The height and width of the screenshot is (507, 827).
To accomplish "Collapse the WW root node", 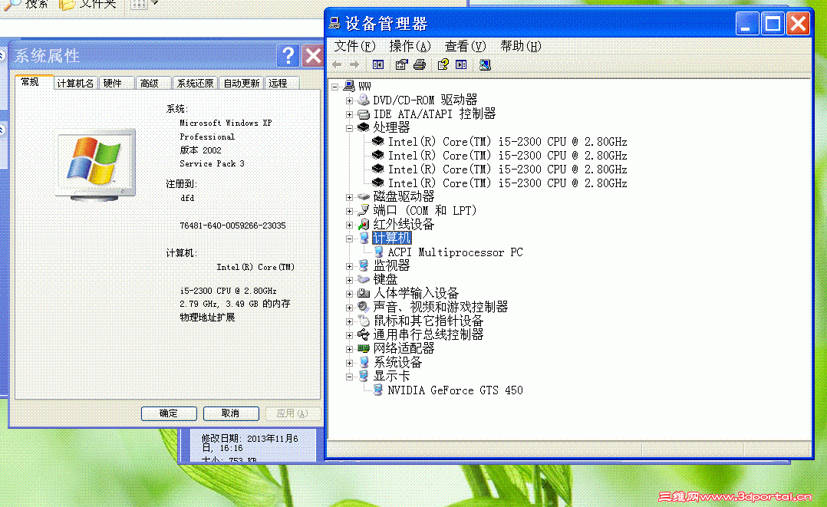I will [335, 86].
